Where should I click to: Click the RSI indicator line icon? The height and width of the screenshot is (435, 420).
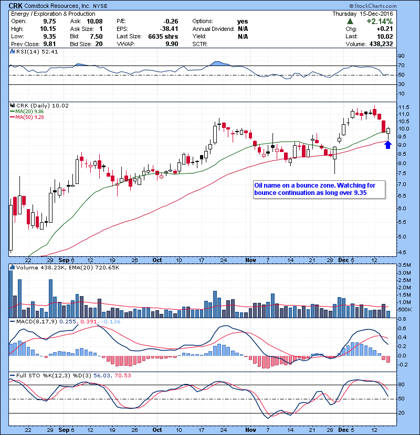[12, 51]
